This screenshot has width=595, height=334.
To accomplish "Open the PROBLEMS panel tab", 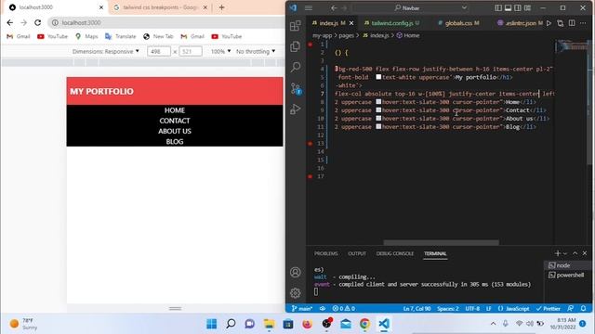I will [326, 253].
